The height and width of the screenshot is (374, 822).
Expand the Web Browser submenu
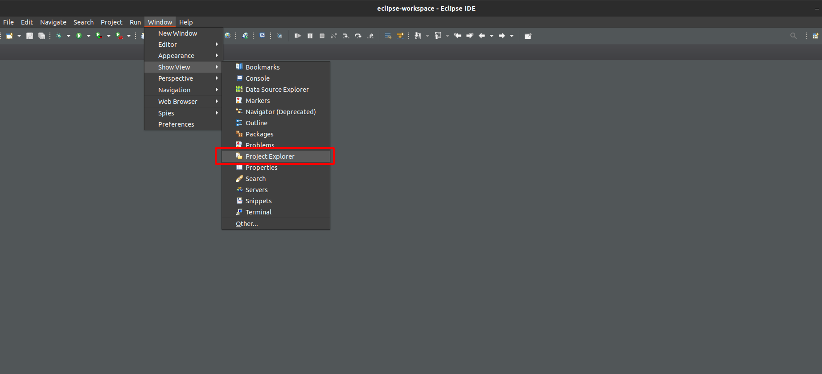click(x=183, y=102)
